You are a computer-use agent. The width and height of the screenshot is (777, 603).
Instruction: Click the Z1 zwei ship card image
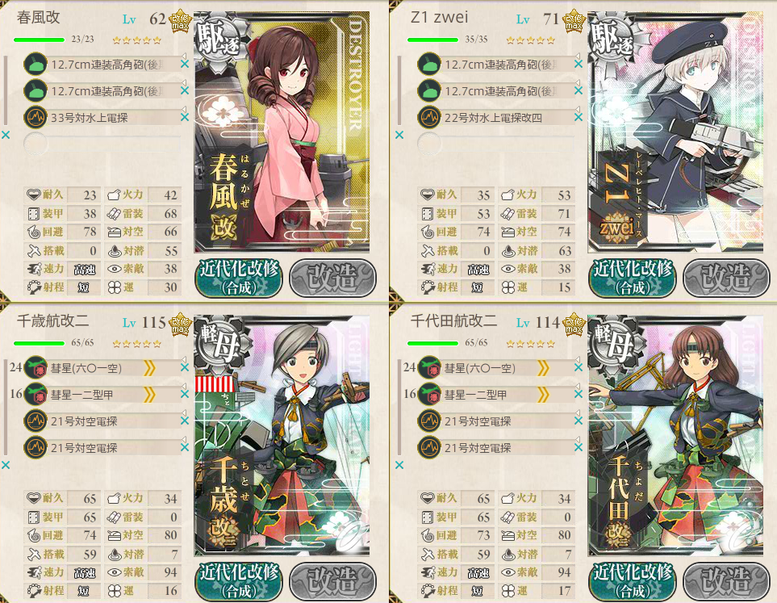click(675, 132)
